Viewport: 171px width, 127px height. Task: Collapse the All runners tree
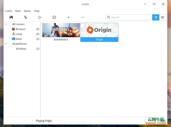point(6,24)
